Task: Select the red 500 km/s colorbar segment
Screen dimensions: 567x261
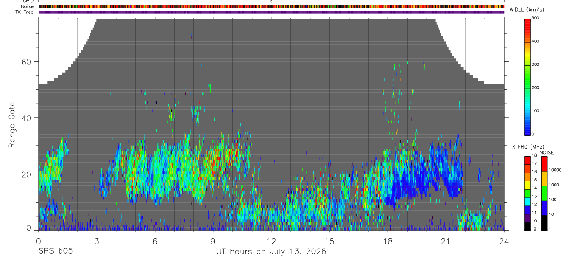Action: [527, 21]
